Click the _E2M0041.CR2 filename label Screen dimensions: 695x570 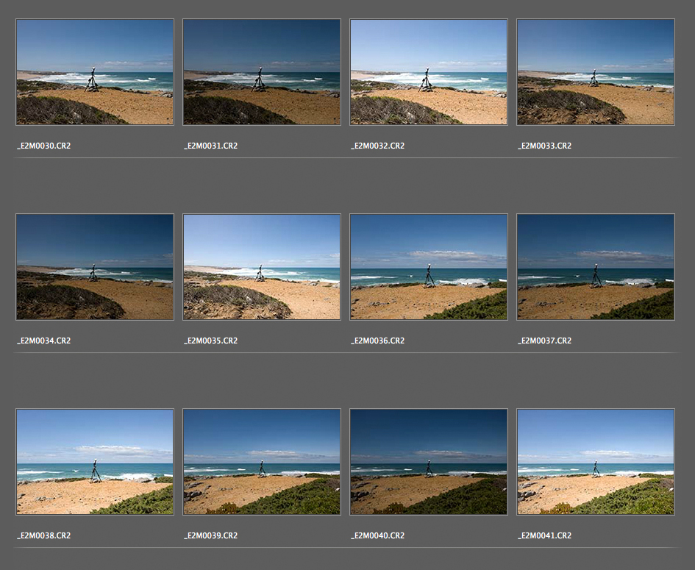545,535
